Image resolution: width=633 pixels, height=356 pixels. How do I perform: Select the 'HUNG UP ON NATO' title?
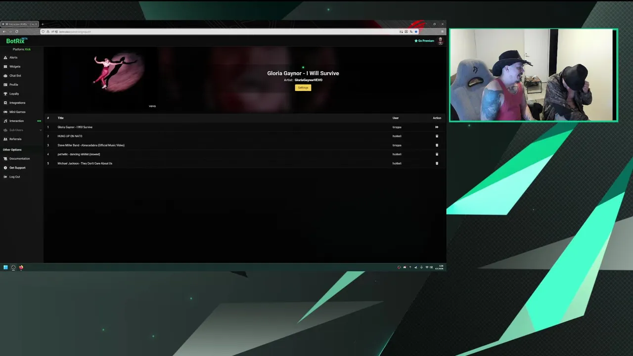(x=70, y=136)
